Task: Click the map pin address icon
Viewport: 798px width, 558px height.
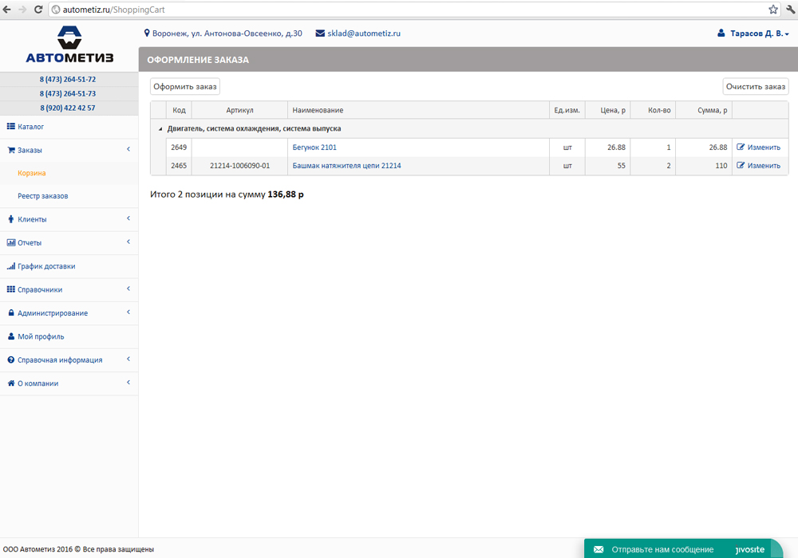Action: [147, 33]
